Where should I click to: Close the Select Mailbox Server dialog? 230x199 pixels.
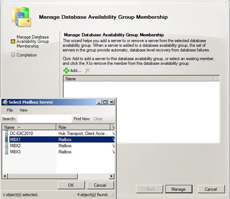111,102
